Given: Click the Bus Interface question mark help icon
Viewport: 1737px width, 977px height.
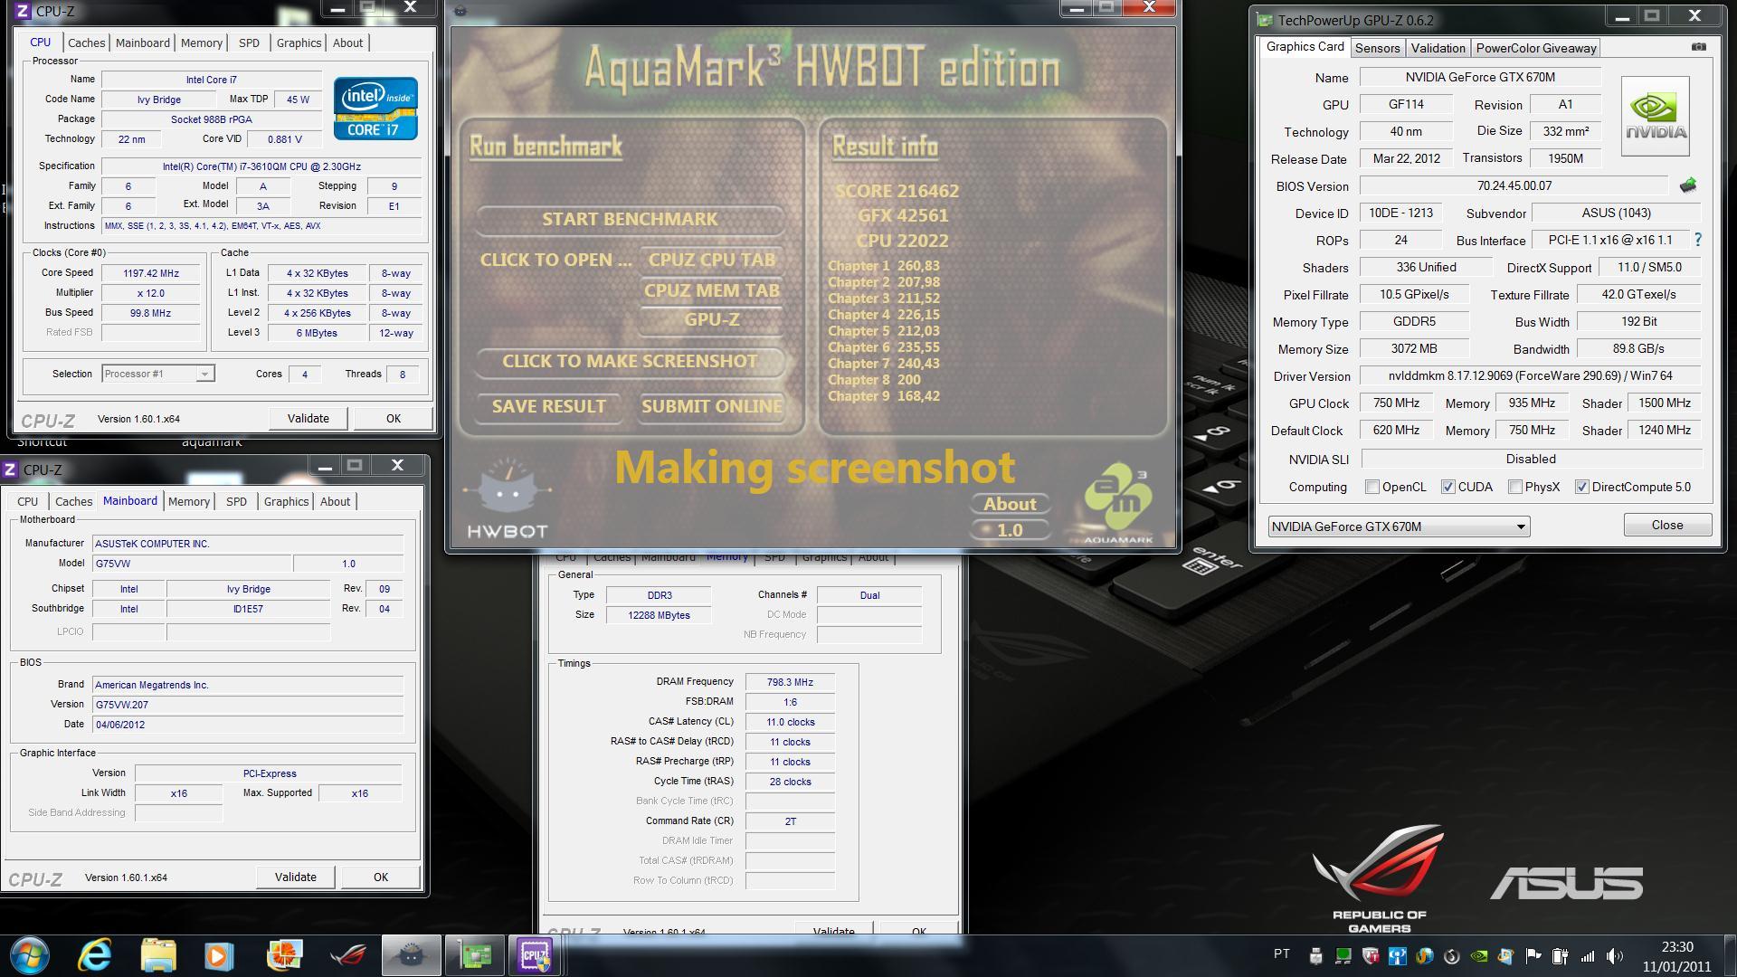Looking at the screenshot, I should pos(1697,240).
